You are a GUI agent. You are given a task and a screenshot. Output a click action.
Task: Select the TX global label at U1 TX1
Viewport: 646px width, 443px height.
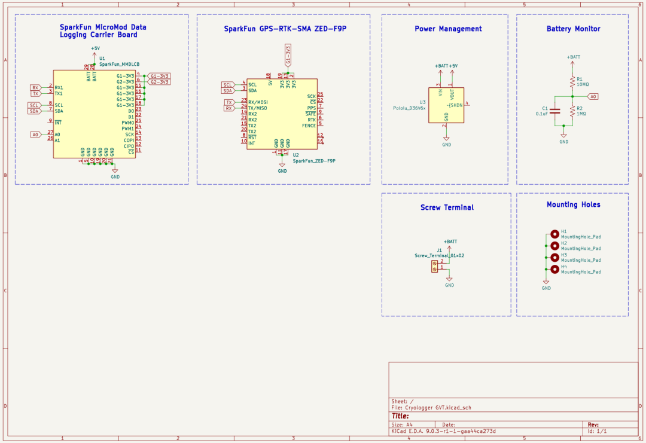pos(36,93)
